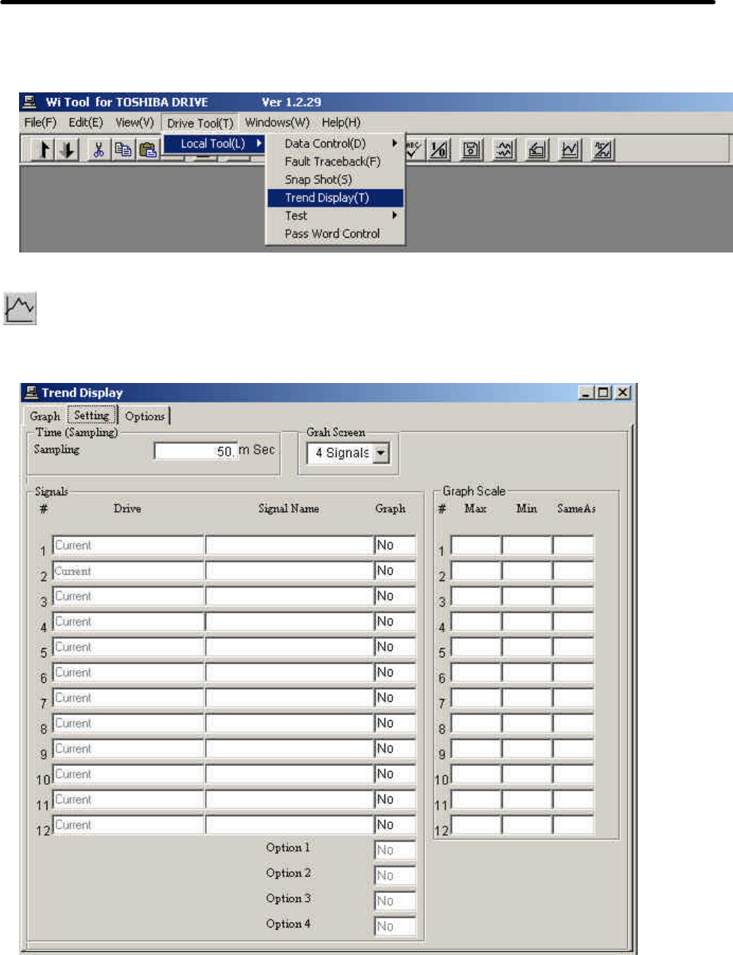Switch to the Graph tab
The width and height of the screenshot is (733, 955).
tap(44, 416)
